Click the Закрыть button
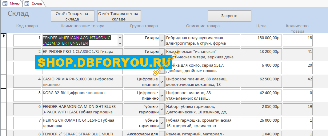The image size is (328, 136). point(229,16)
